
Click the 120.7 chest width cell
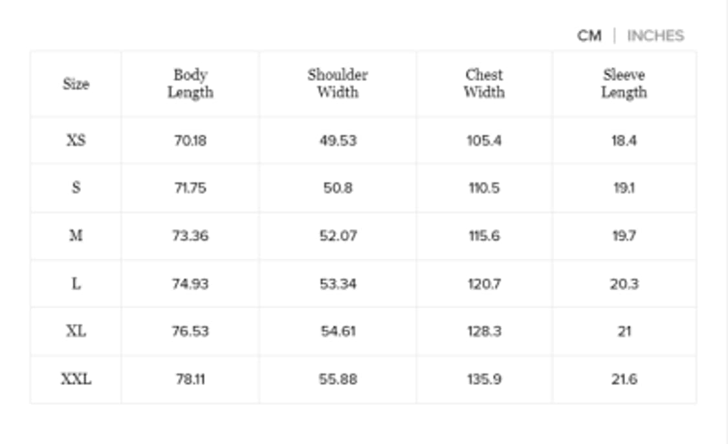[484, 283]
